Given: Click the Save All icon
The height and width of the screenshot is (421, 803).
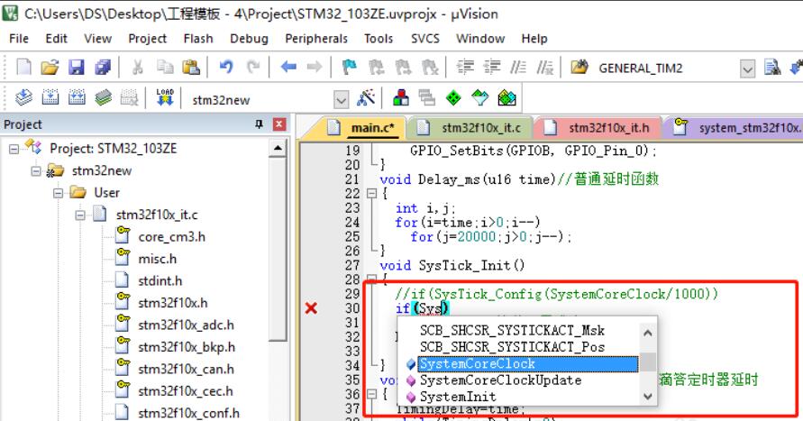Looking at the screenshot, I should point(102,68).
